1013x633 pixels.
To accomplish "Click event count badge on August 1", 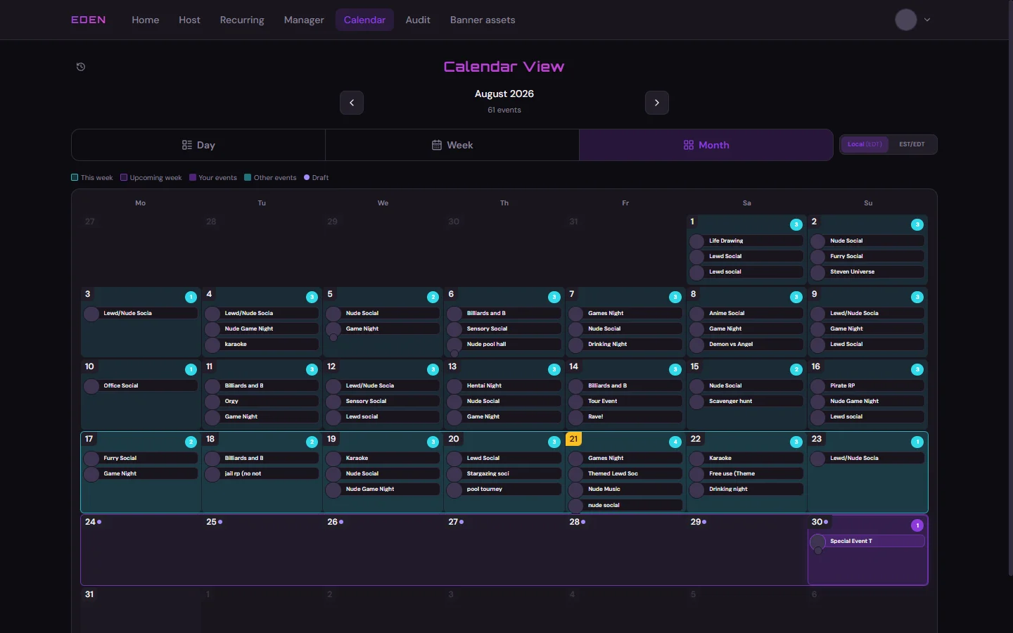I will (796, 225).
